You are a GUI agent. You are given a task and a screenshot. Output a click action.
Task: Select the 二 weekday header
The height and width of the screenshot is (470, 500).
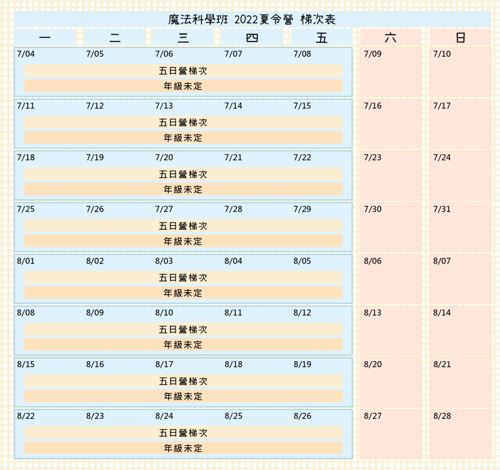click(115, 38)
